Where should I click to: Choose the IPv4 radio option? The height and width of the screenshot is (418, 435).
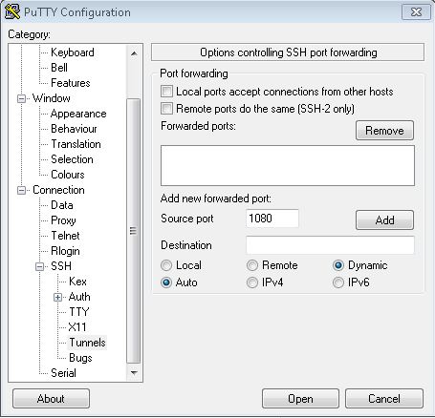click(x=252, y=282)
